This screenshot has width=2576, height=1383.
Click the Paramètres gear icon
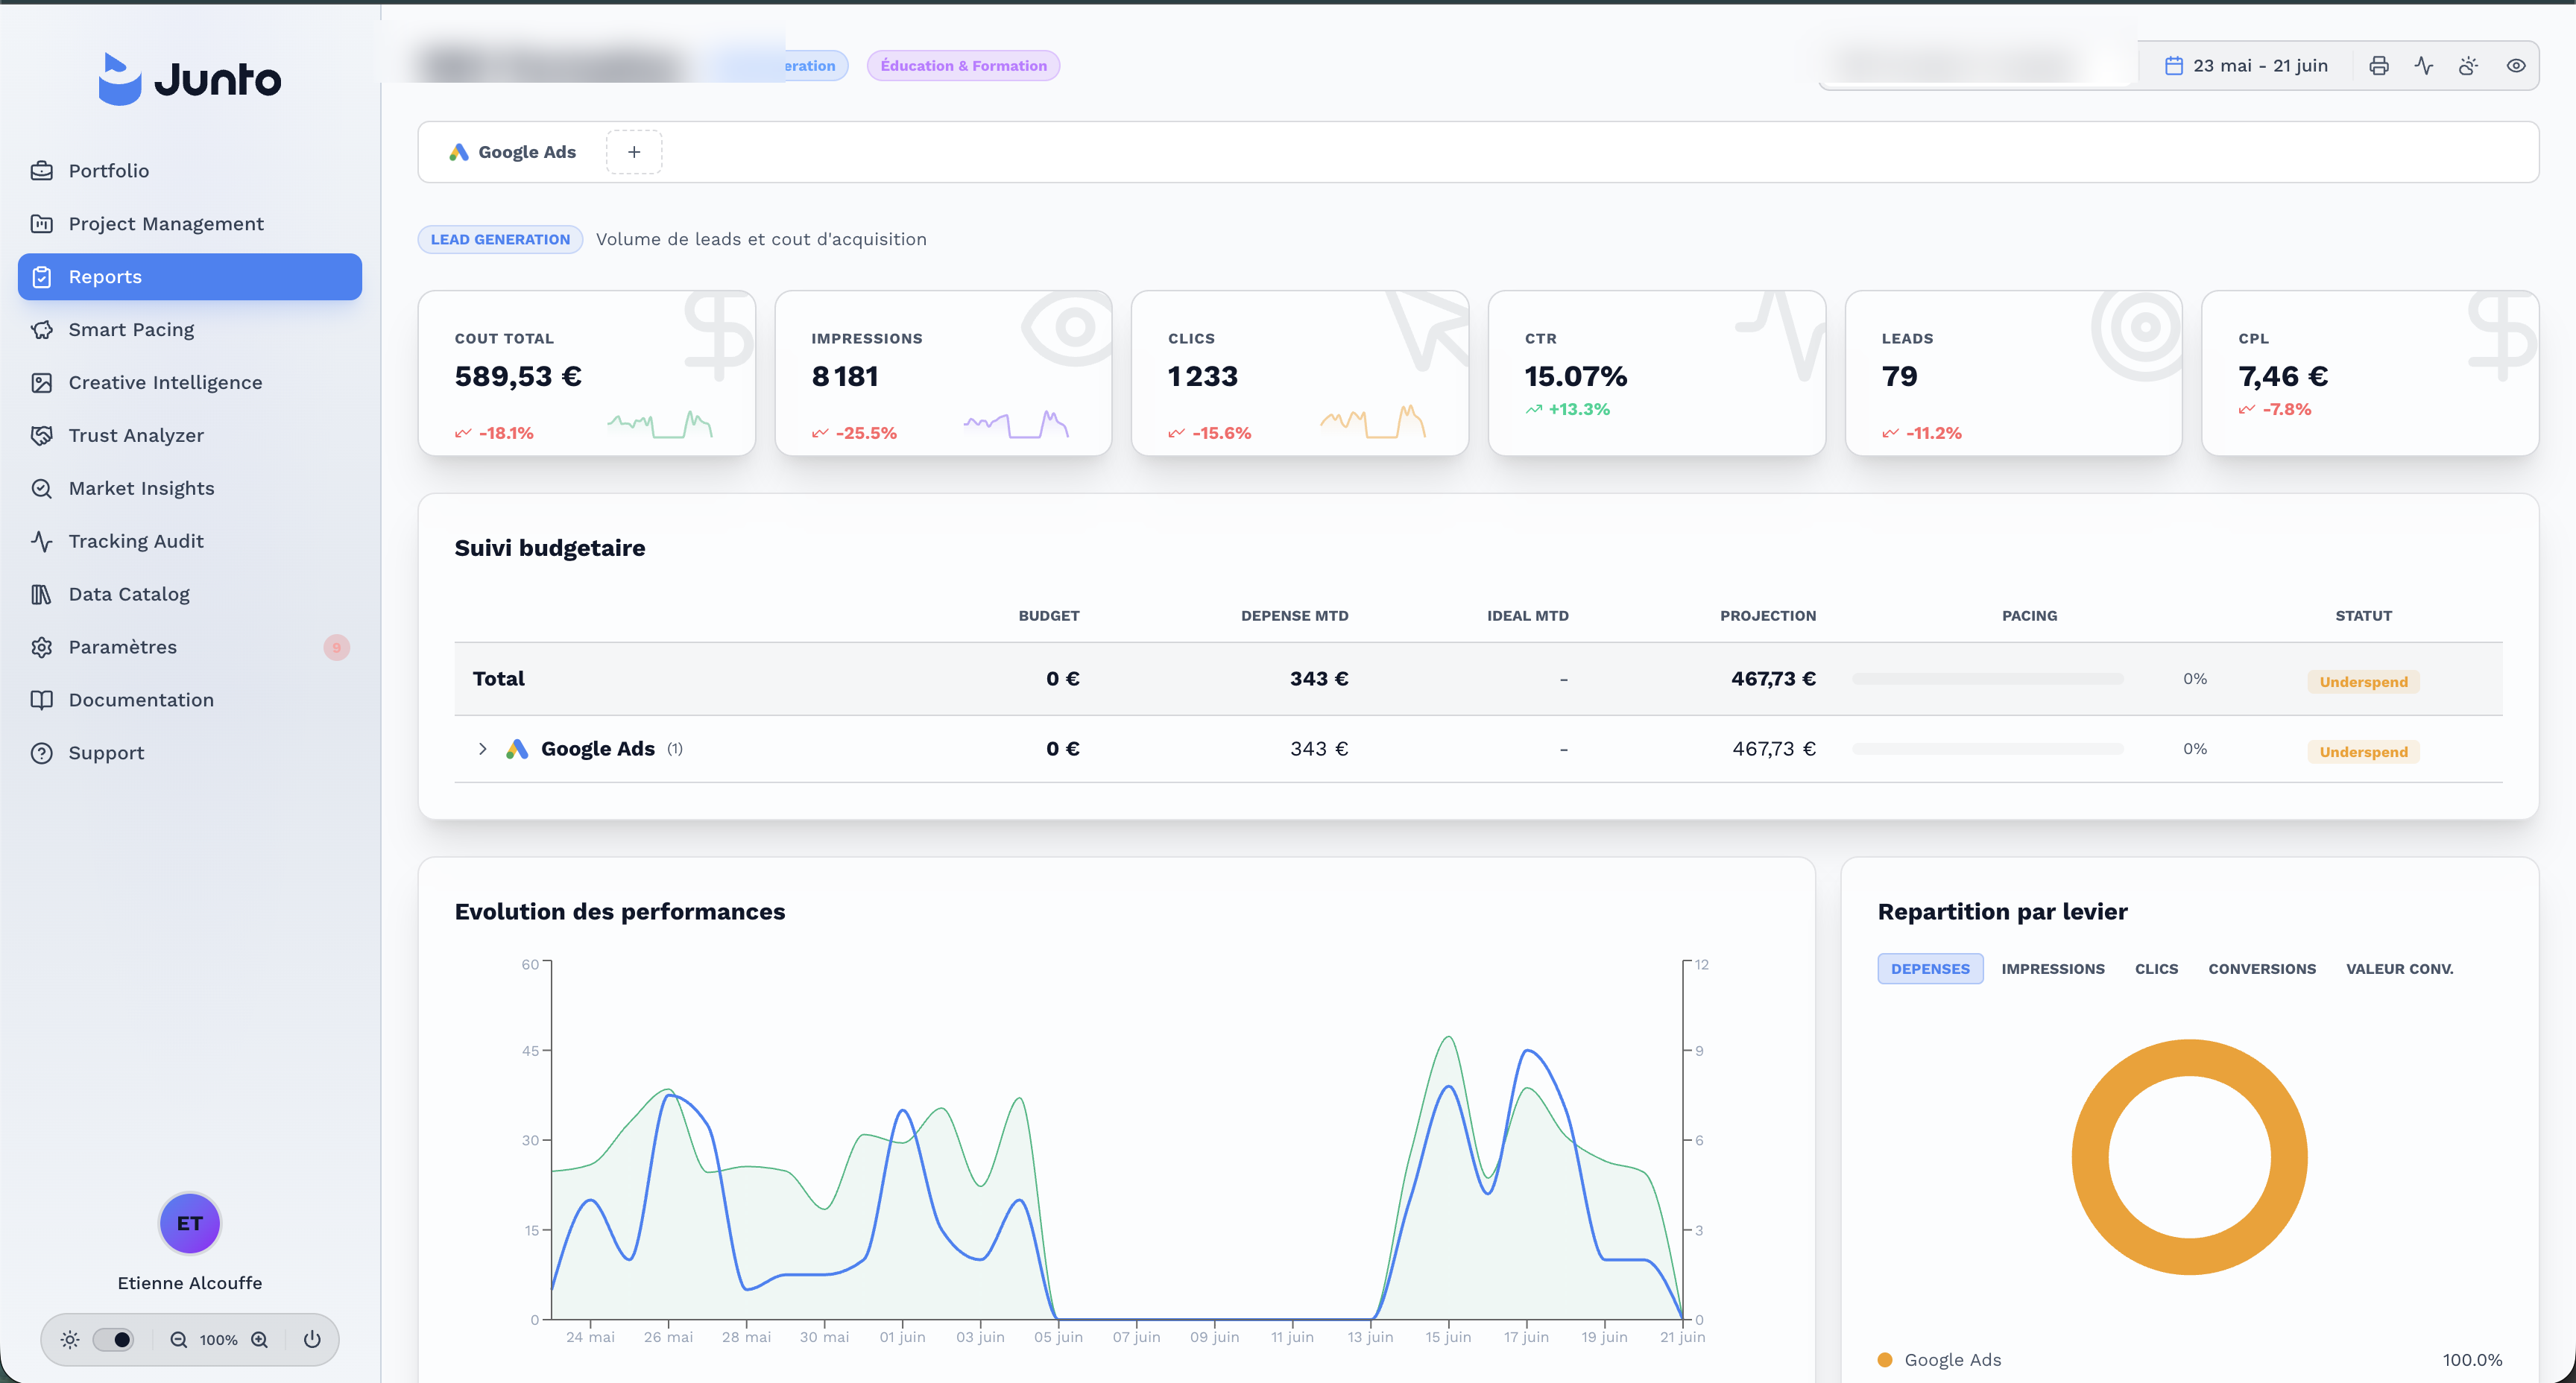(41, 648)
